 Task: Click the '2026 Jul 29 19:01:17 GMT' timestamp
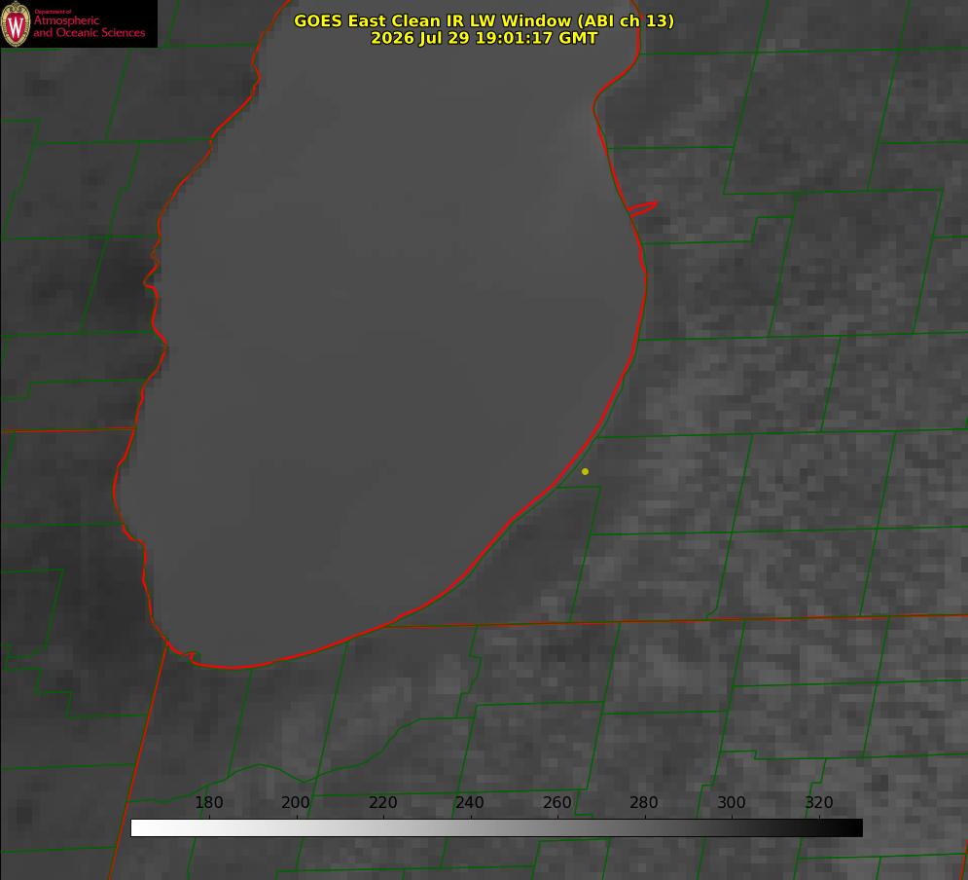pos(484,38)
